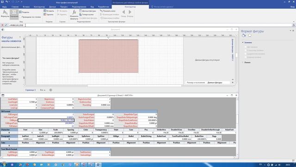The width and height of the screenshot is (296, 167).
Task: Open the Вставка ribbon tab
Action: (x=26, y=7)
